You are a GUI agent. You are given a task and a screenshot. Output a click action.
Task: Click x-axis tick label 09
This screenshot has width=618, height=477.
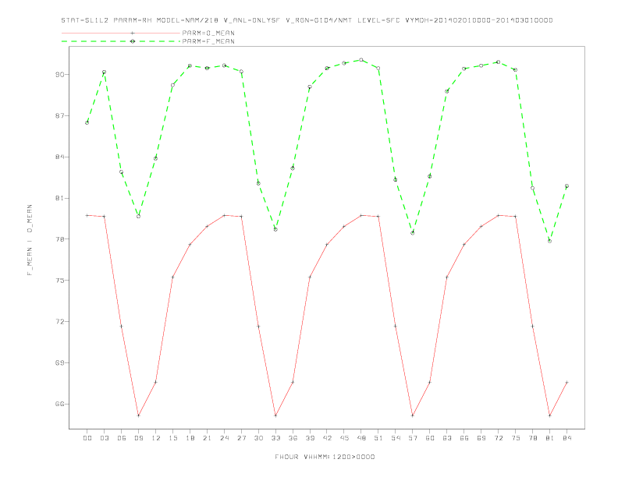click(x=138, y=438)
